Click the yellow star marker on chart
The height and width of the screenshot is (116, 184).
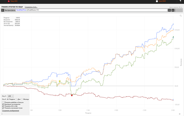(x=60, y=81)
